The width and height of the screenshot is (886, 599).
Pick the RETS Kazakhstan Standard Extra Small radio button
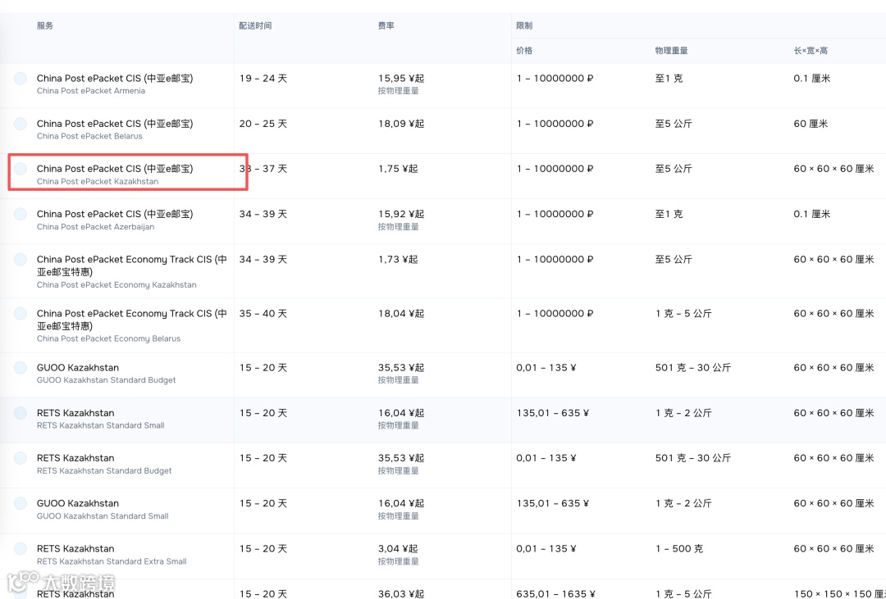pyautogui.click(x=21, y=548)
